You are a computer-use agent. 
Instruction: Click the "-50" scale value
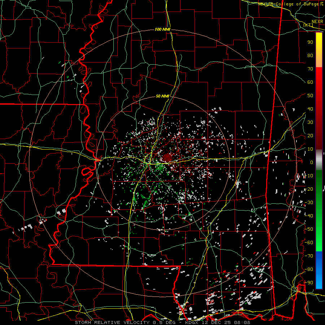pyautogui.click(x=309, y=229)
